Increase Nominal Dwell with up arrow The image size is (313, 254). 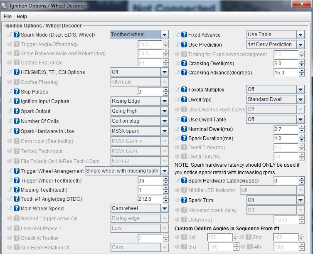[302, 127]
